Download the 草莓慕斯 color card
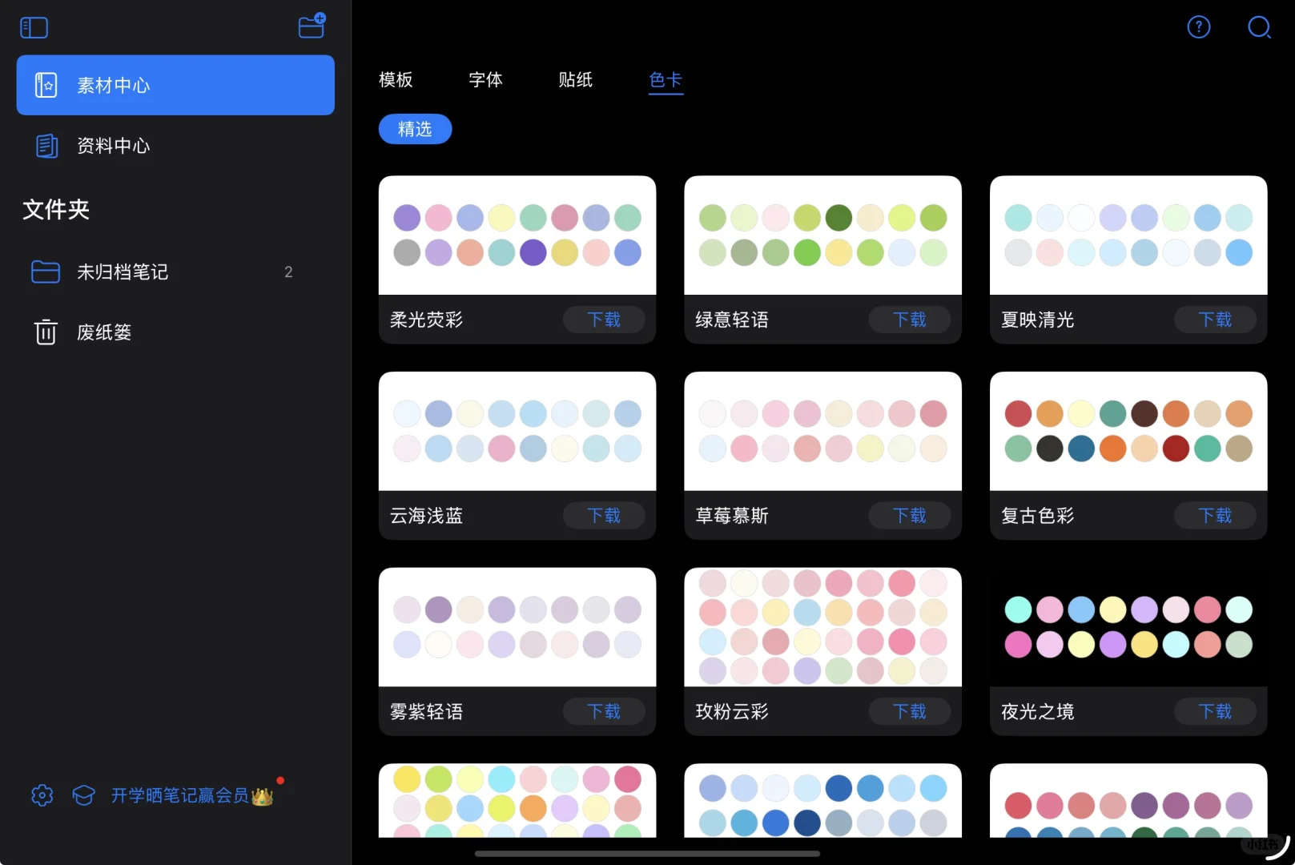1295x865 pixels. tap(910, 516)
